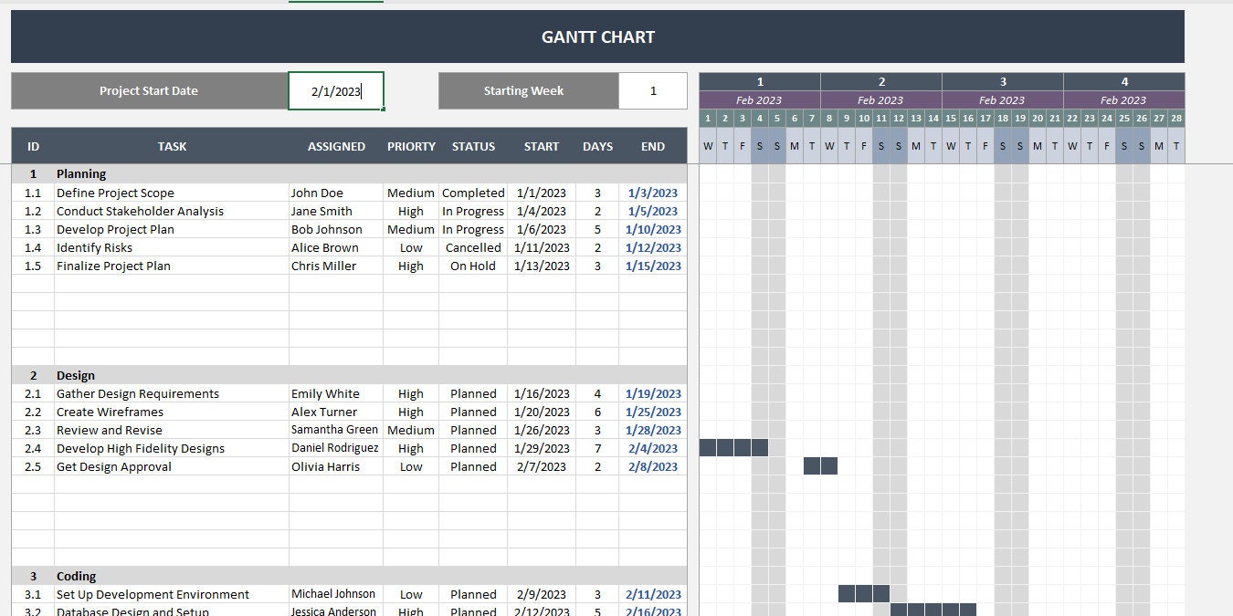The height and width of the screenshot is (616, 1233).
Task: Click the Starting Week value cell
Action: [652, 90]
